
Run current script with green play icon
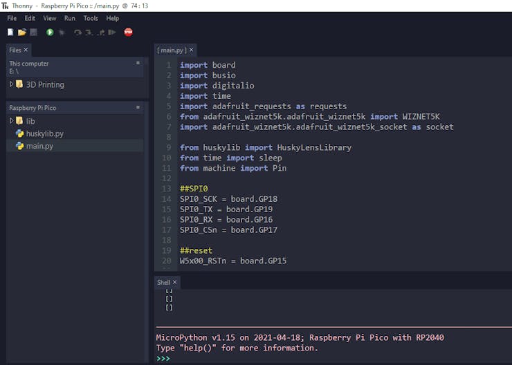pos(50,32)
